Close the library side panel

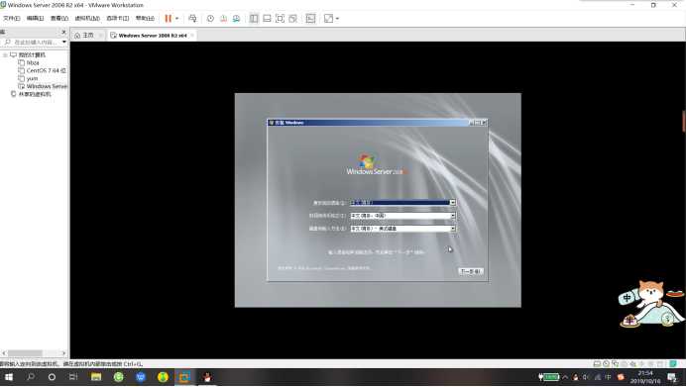click(x=63, y=32)
